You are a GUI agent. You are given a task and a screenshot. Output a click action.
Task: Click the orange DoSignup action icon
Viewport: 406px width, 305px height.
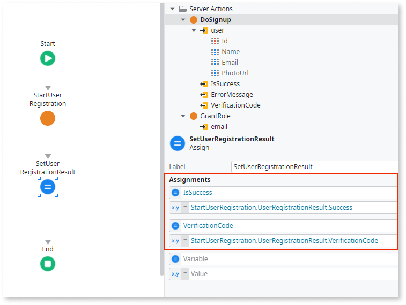193,20
